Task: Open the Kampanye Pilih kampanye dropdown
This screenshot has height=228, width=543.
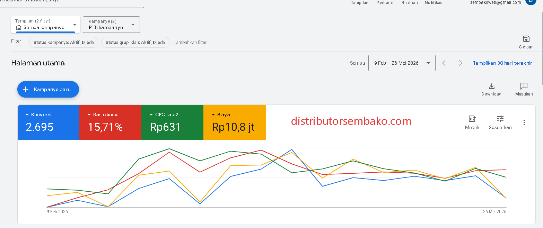Action: point(111,25)
